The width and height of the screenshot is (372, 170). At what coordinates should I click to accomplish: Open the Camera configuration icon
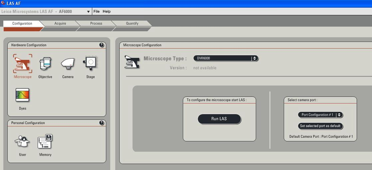pyautogui.click(x=68, y=64)
